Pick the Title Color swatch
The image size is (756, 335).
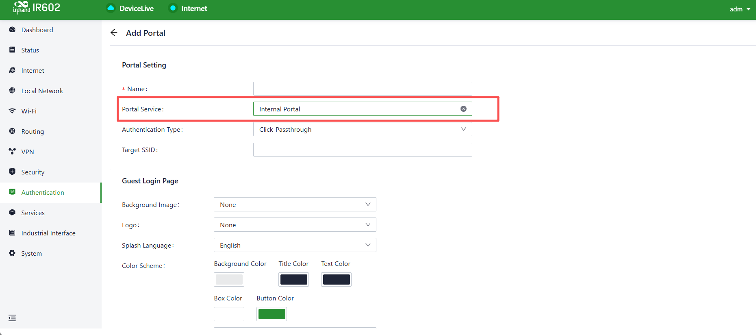pyautogui.click(x=294, y=279)
